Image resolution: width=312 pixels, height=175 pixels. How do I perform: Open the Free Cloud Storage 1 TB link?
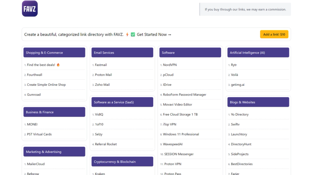[180, 114]
